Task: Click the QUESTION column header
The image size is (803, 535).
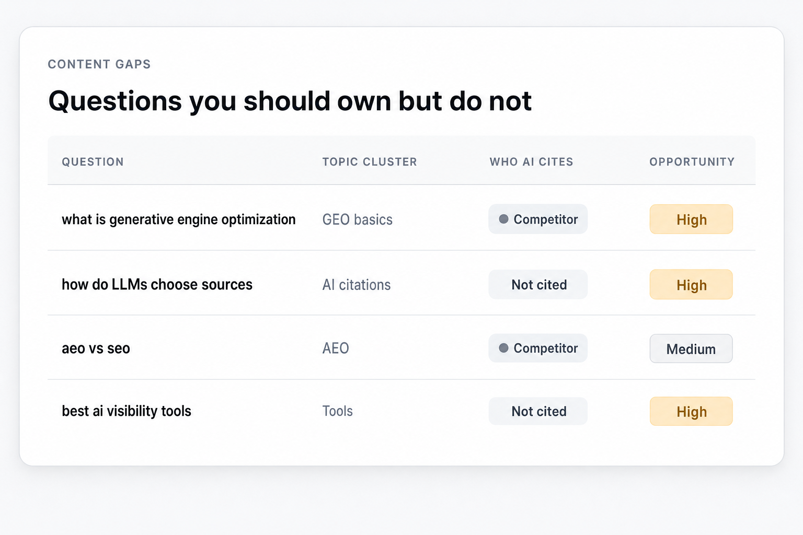Action: [93, 162]
